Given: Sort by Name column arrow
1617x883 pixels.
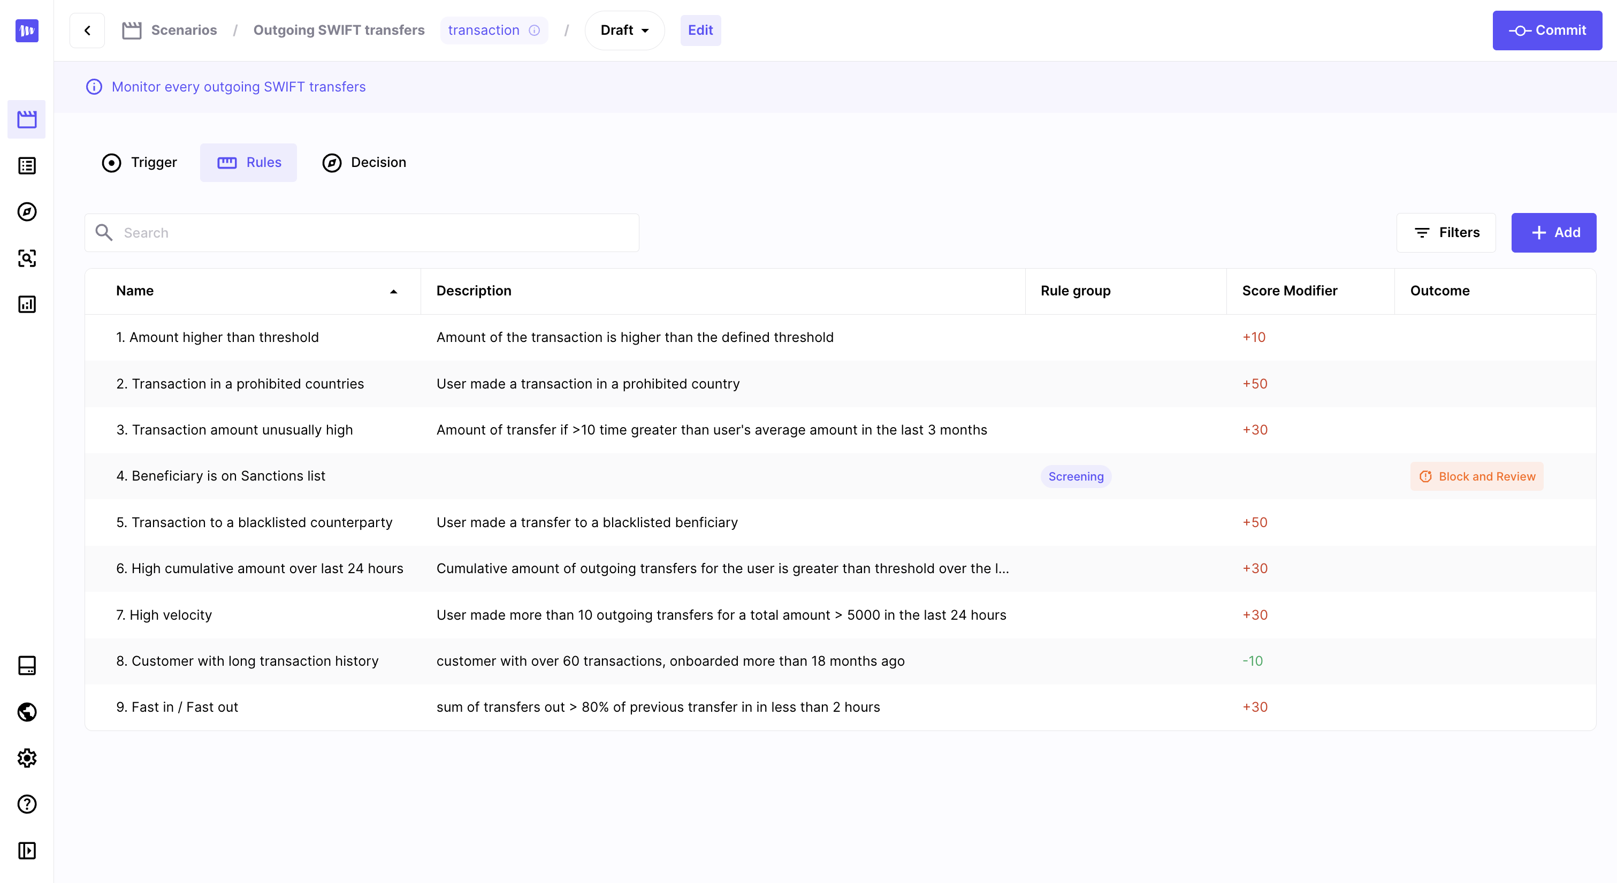Looking at the screenshot, I should coord(394,292).
